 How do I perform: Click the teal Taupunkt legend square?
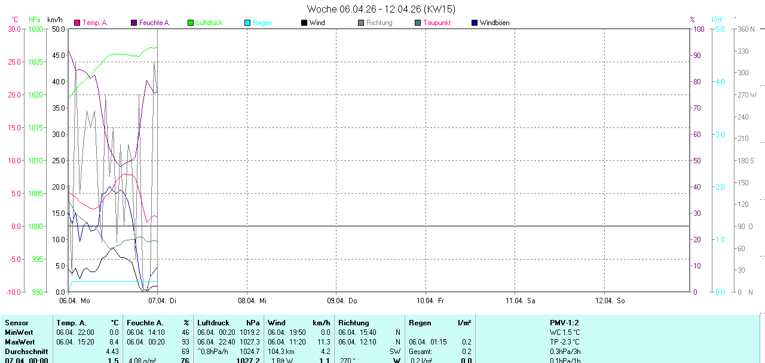tap(418, 23)
